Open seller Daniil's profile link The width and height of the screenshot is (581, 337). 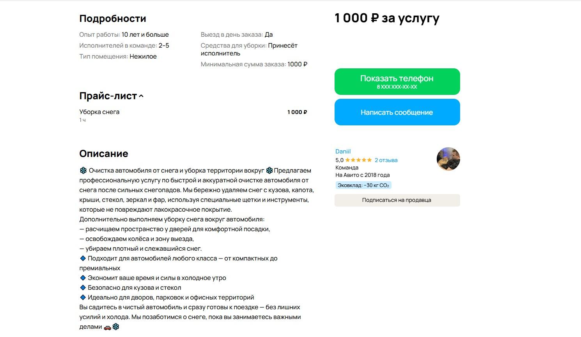click(x=343, y=152)
